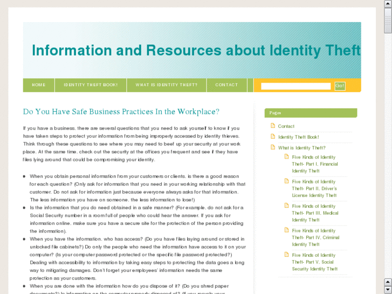Click the scrollbar up arrow at top
This screenshot has width=392, height=294.
tap(388, 4)
